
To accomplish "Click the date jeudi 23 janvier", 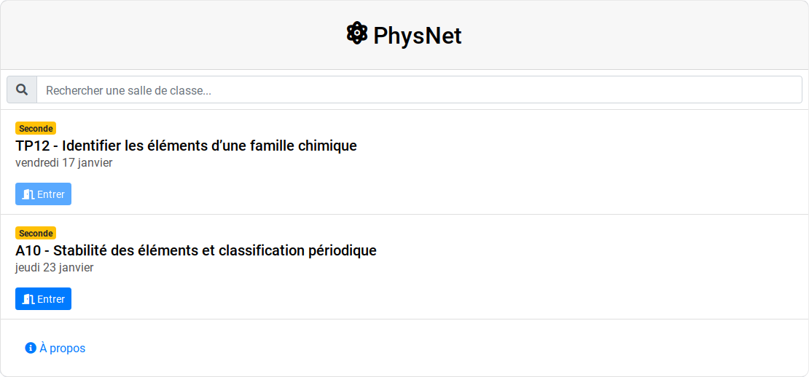I will tap(55, 267).
